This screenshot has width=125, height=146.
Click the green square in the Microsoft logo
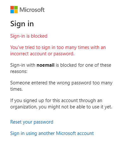pyautogui.click(x=16, y=8)
